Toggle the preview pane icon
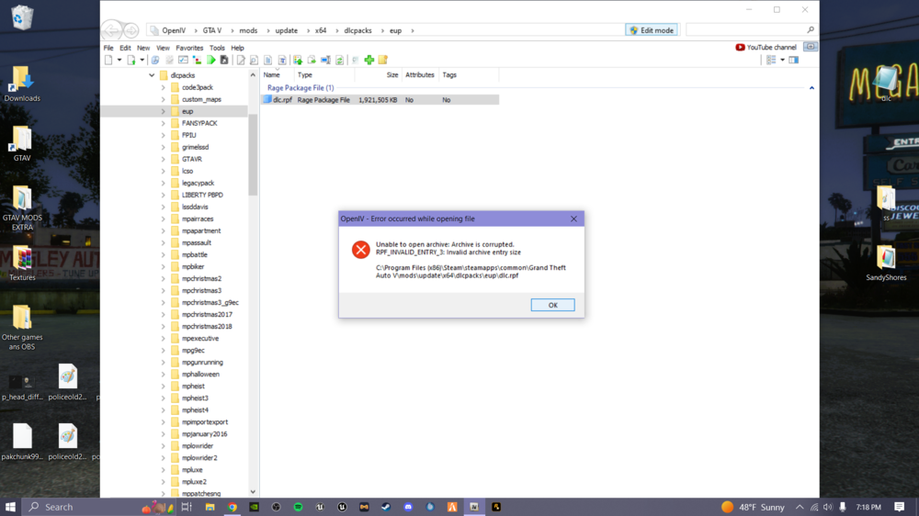This screenshot has width=919, height=516. tap(794, 60)
